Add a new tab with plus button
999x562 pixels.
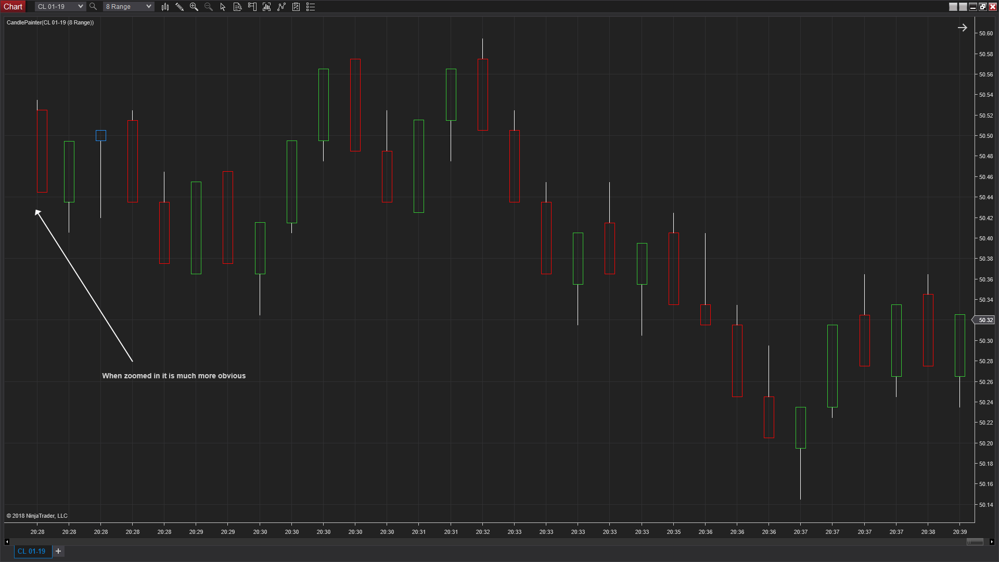(x=58, y=551)
